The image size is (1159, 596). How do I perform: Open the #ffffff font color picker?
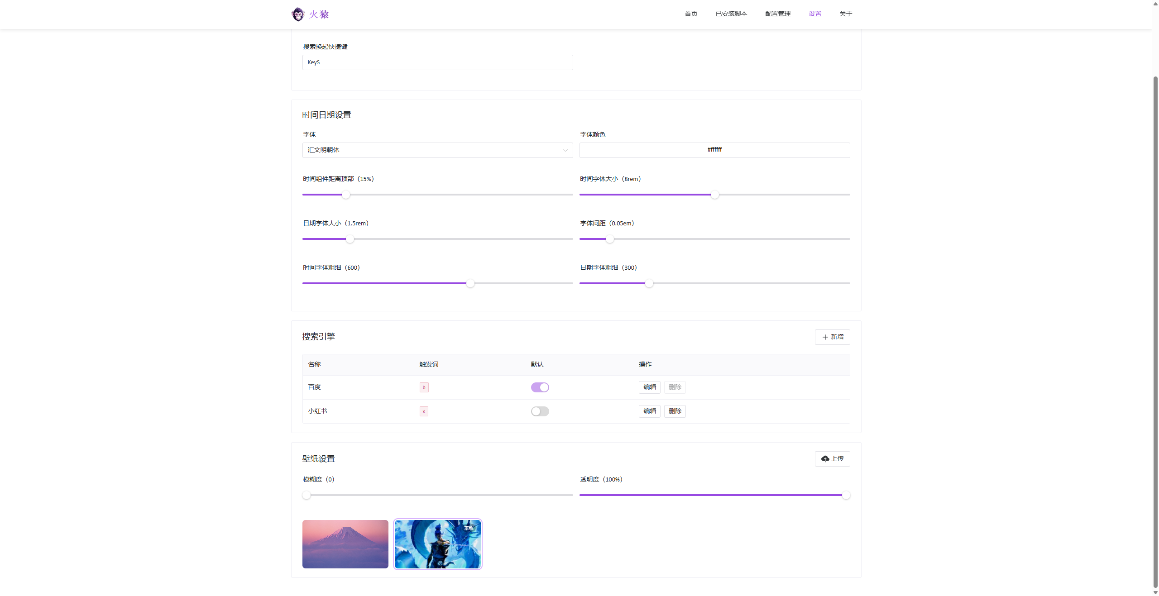pyautogui.click(x=714, y=150)
